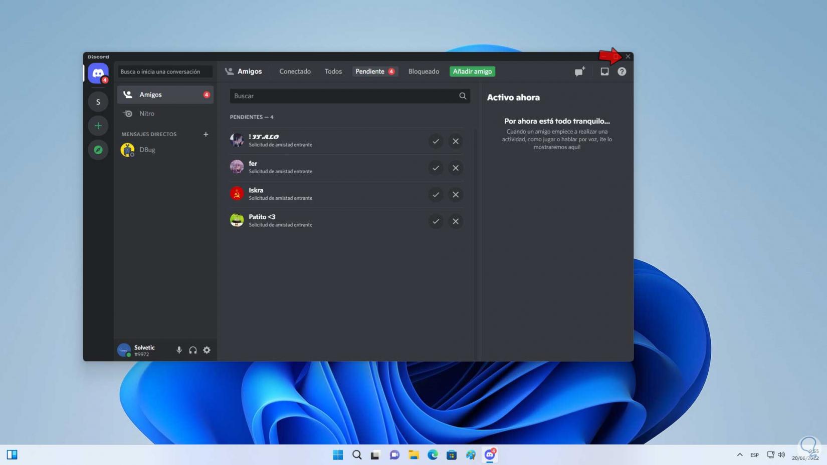Viewport: 827px width, 465px height.
Task: Ignore friend request from fer
Action: (x=456, y=168)
